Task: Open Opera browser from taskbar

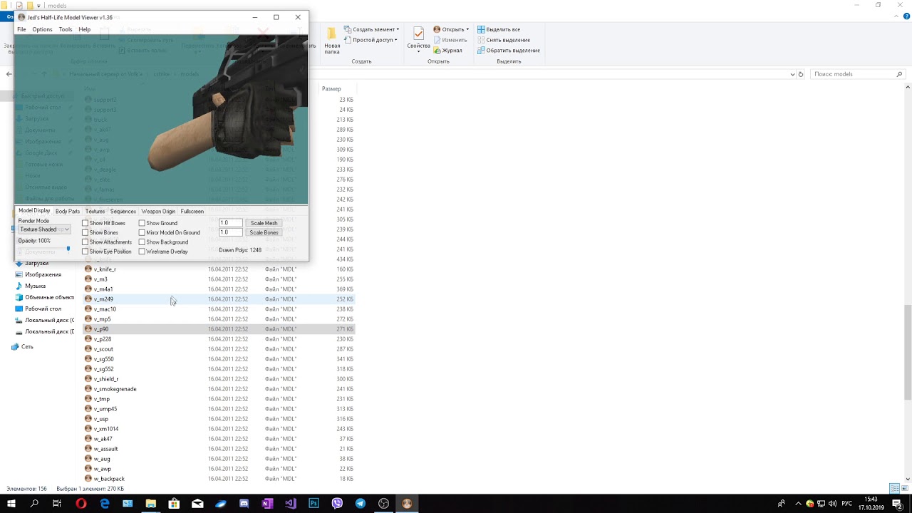Action: click(x=81, y=503)
